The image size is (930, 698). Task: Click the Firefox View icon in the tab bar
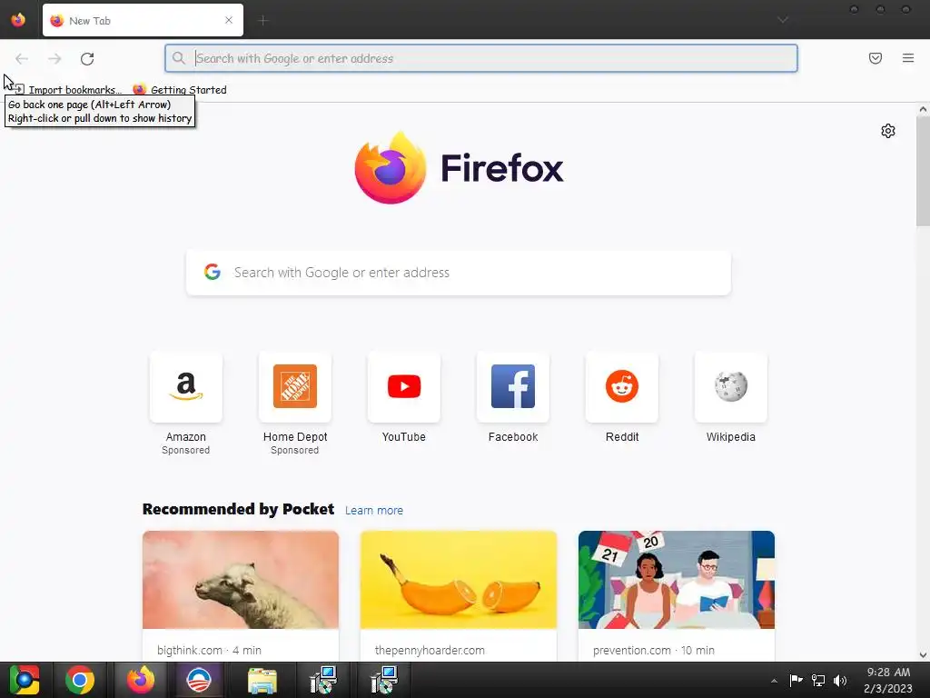pyautogui.click(x=18, y=20)
